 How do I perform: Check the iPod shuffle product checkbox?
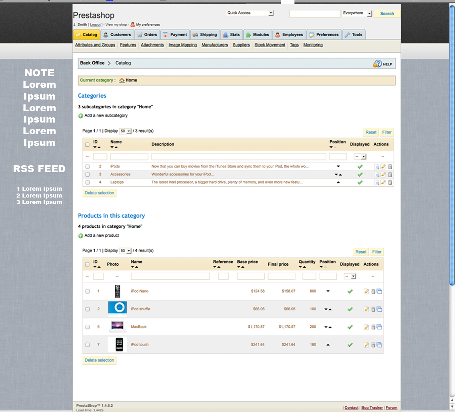[x=87, y=309]
